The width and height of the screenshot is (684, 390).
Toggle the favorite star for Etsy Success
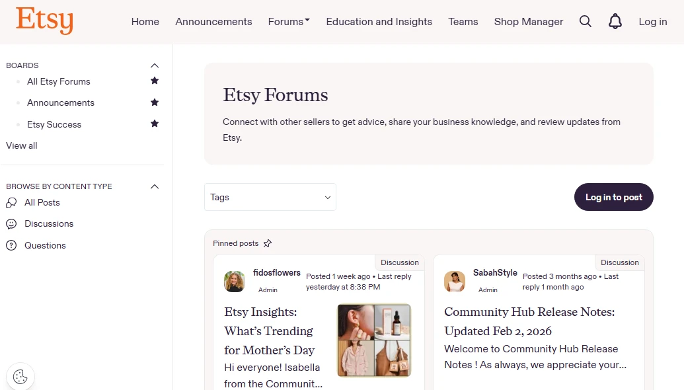pyautogui.click(x=154, y=124)
